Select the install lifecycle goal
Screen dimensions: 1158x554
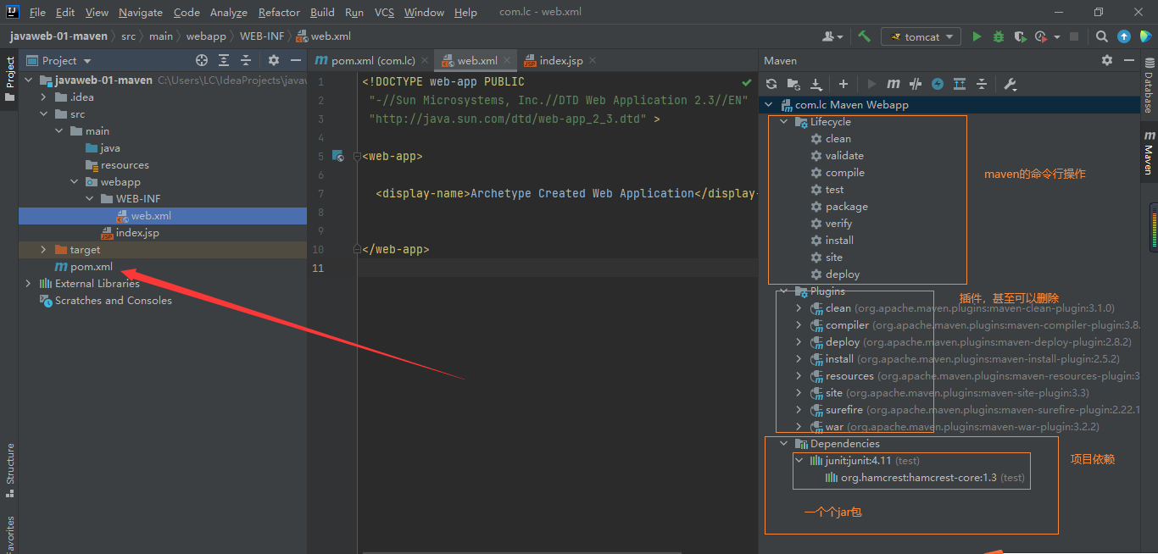pyautogui.click(x=839, y=241)
